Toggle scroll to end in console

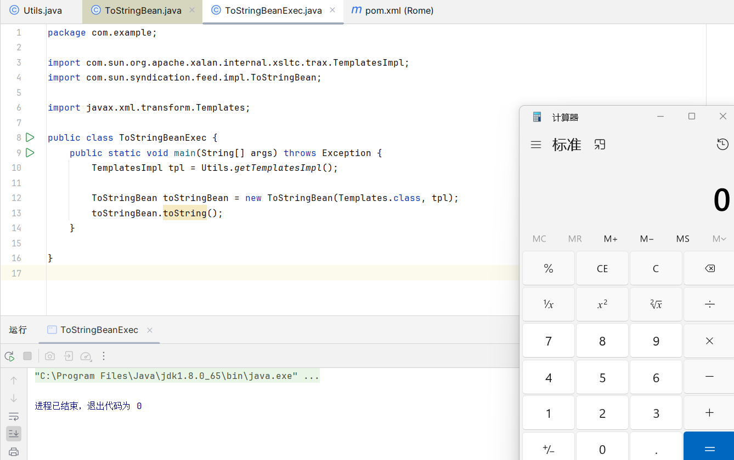[14, 434]
